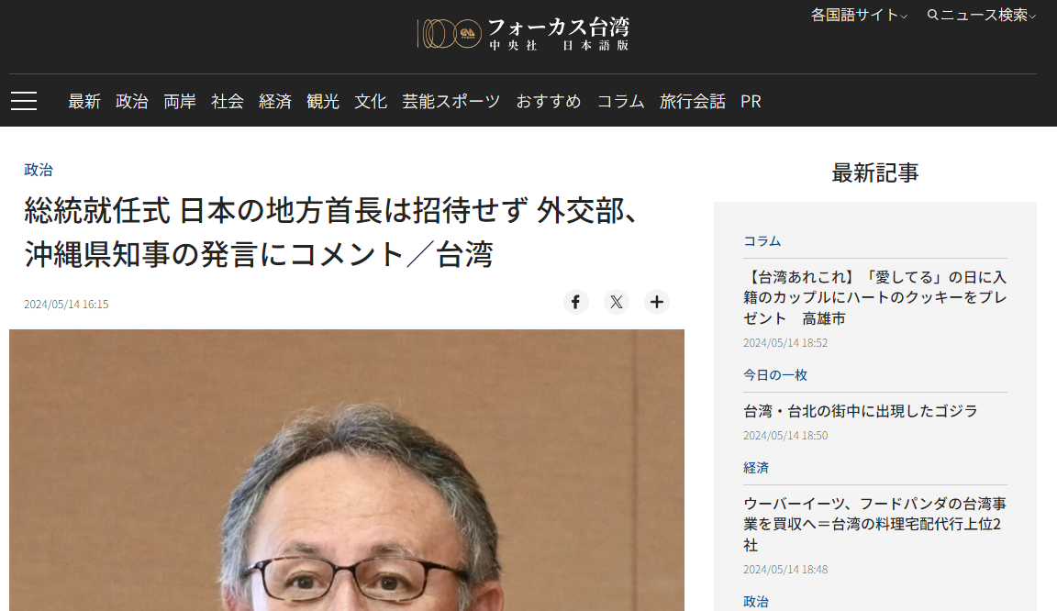Viewport: 1057px width, 611px height.
Task: Click the article's main photo
Action: pyautogui.click(x=347, y=470)
